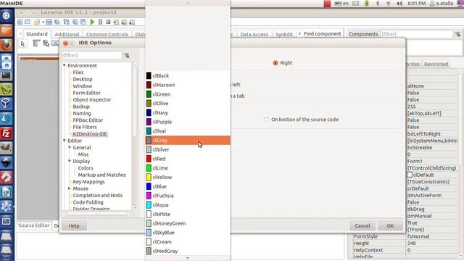Click the Stop program icon
The width and height of the screenshot is (464, 261).
[x=108, y=22]
